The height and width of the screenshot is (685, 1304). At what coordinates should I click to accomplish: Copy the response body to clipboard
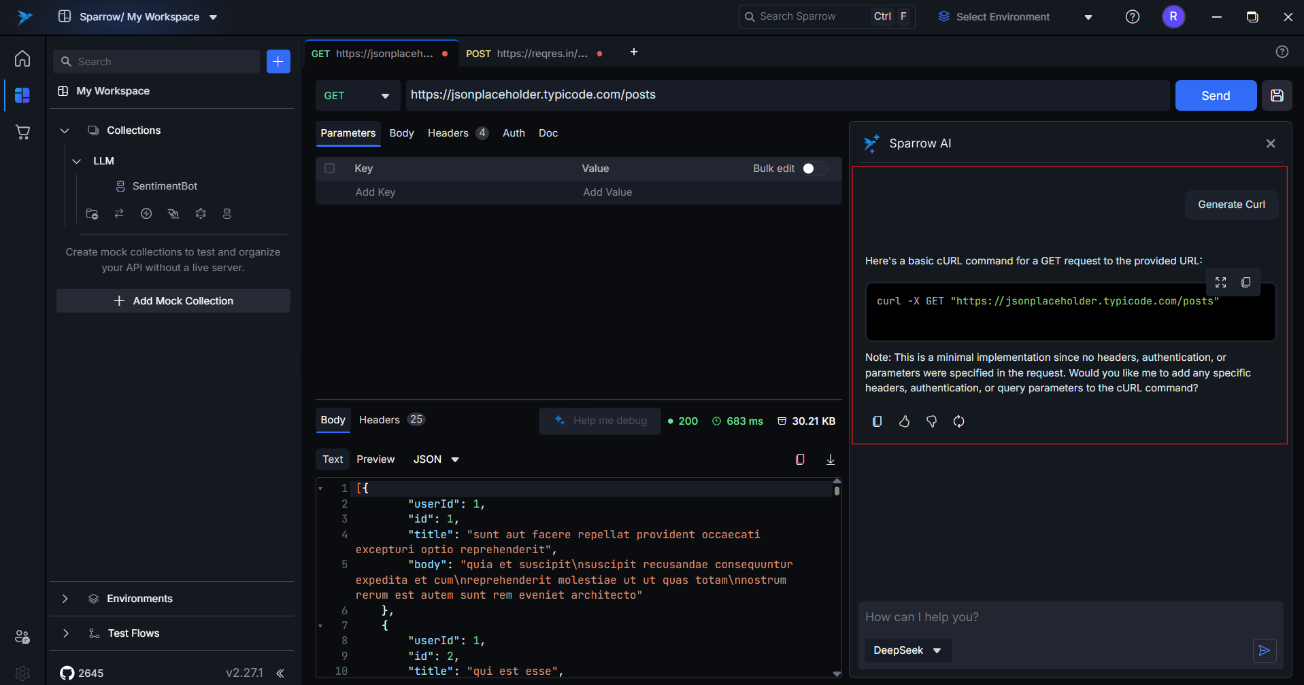tap(800, 459)
